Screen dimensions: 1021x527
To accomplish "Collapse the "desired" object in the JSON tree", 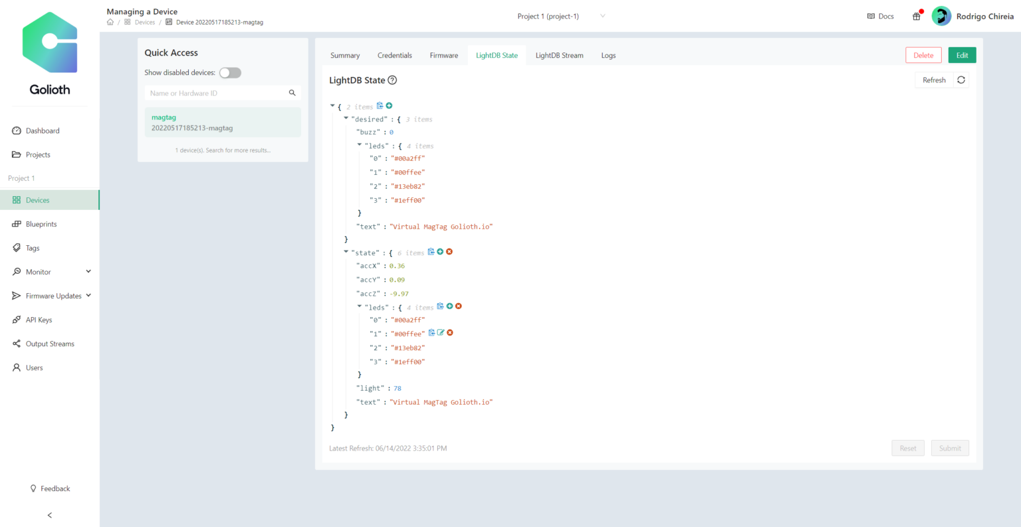I will click(346, 118).
